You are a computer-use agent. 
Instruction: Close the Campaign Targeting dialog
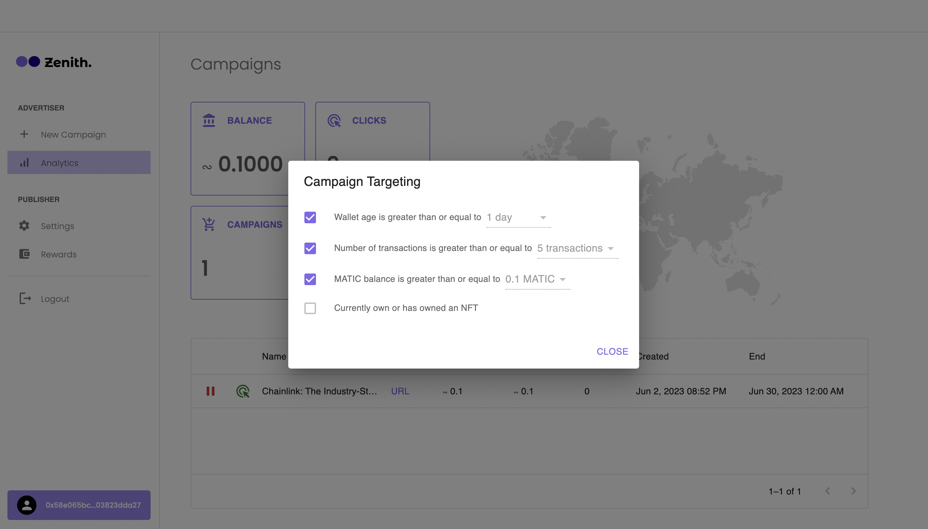[x=612, y=351]
